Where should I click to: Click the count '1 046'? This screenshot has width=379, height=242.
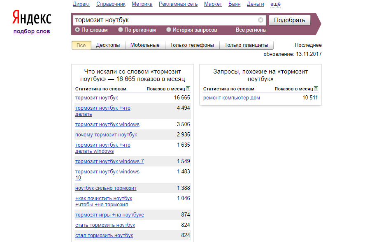coord(184,198)
